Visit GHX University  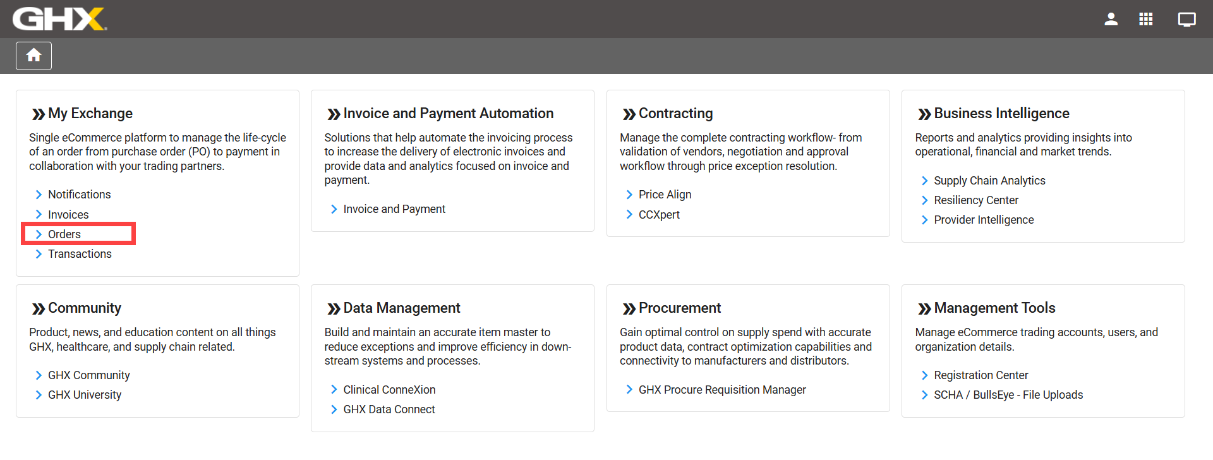pyautogui.click(x=85, y=395)
